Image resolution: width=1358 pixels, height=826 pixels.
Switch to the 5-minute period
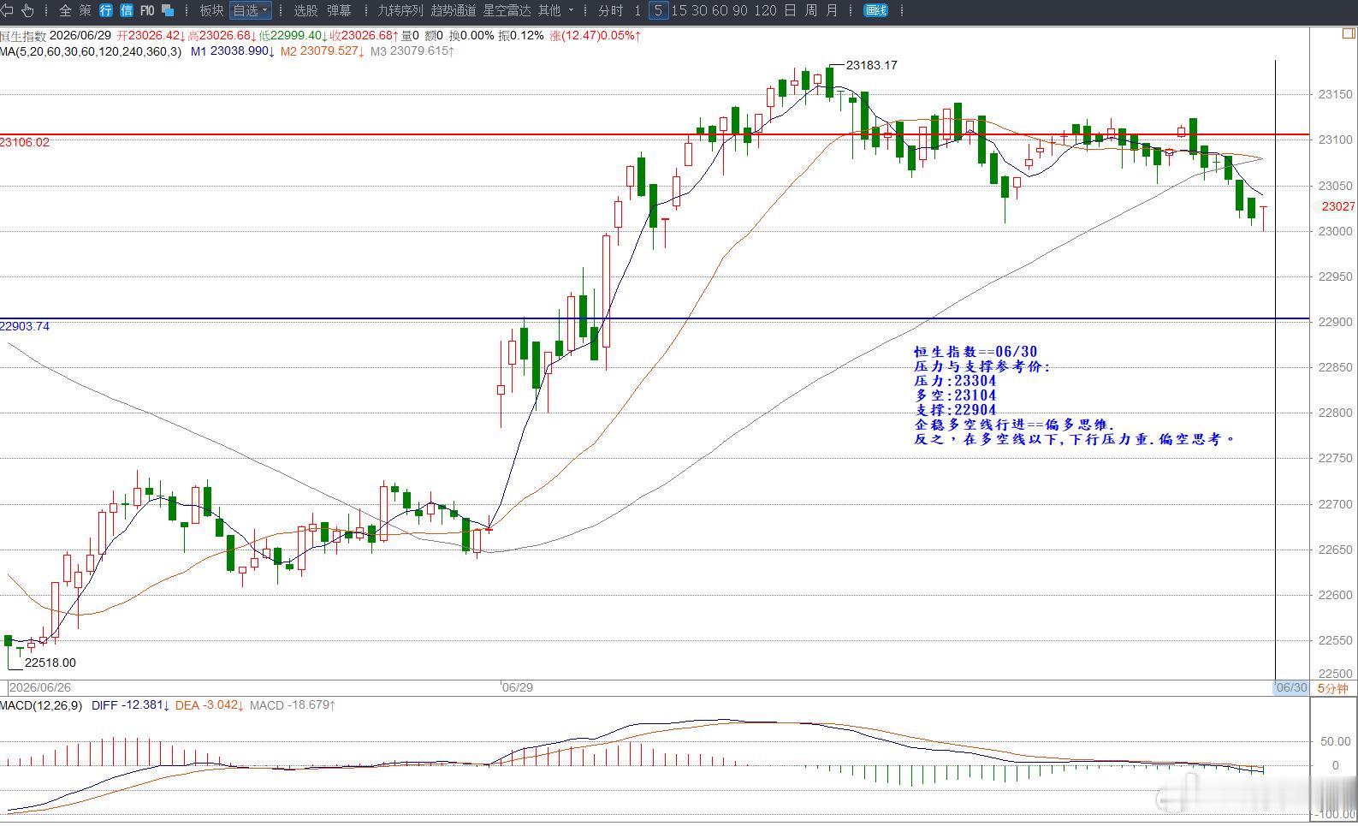point(658,10)
